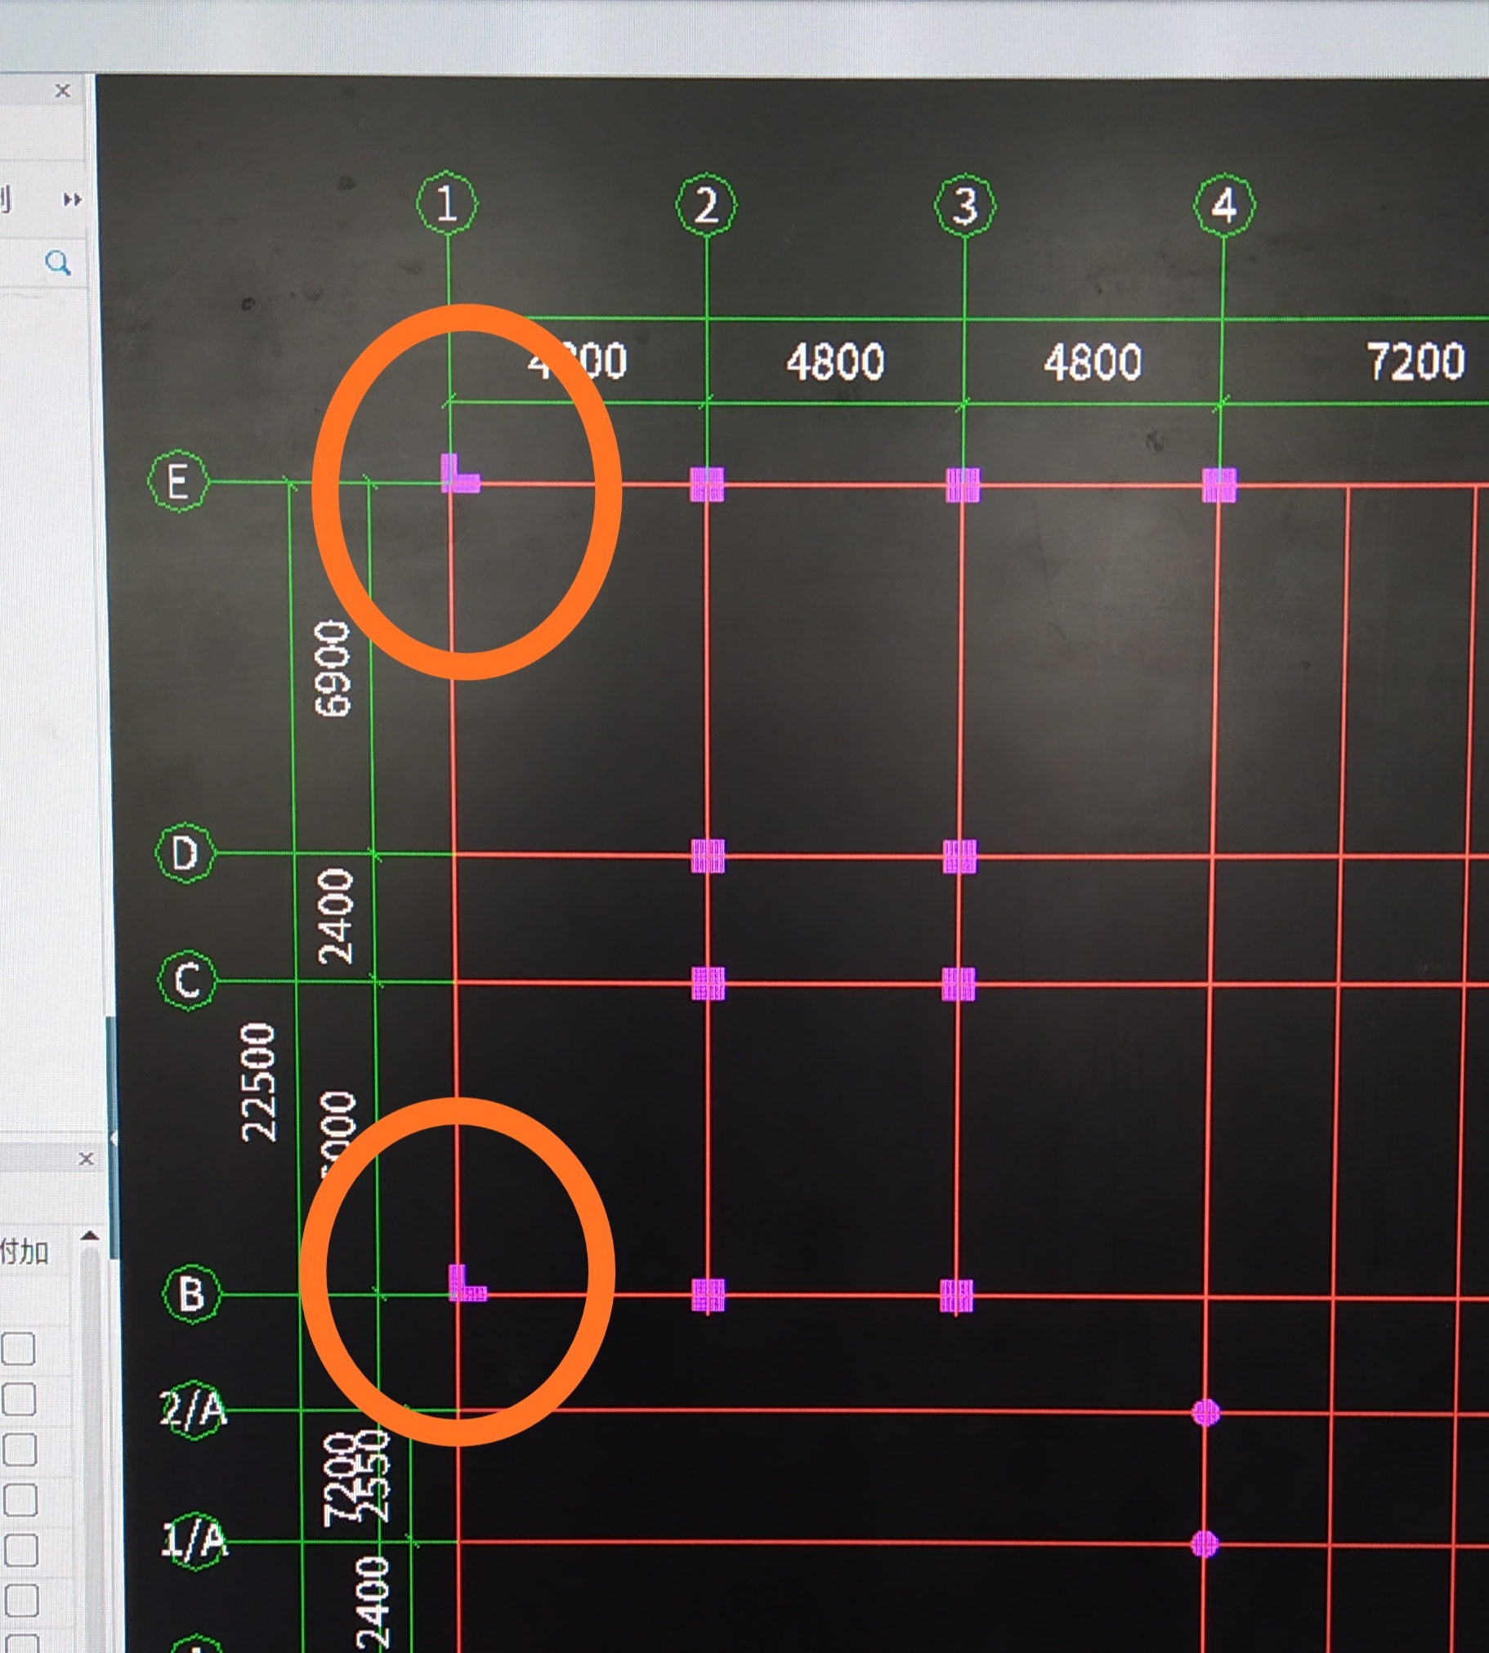Viewport: 1489px width, 1653px height.
Task: Click axis bubble letter C
Action: click(x=187, y=980)
